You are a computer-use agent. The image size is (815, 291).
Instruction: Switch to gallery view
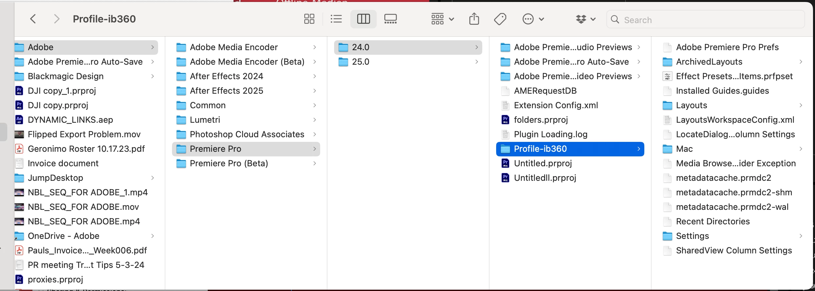click(391, 19)
